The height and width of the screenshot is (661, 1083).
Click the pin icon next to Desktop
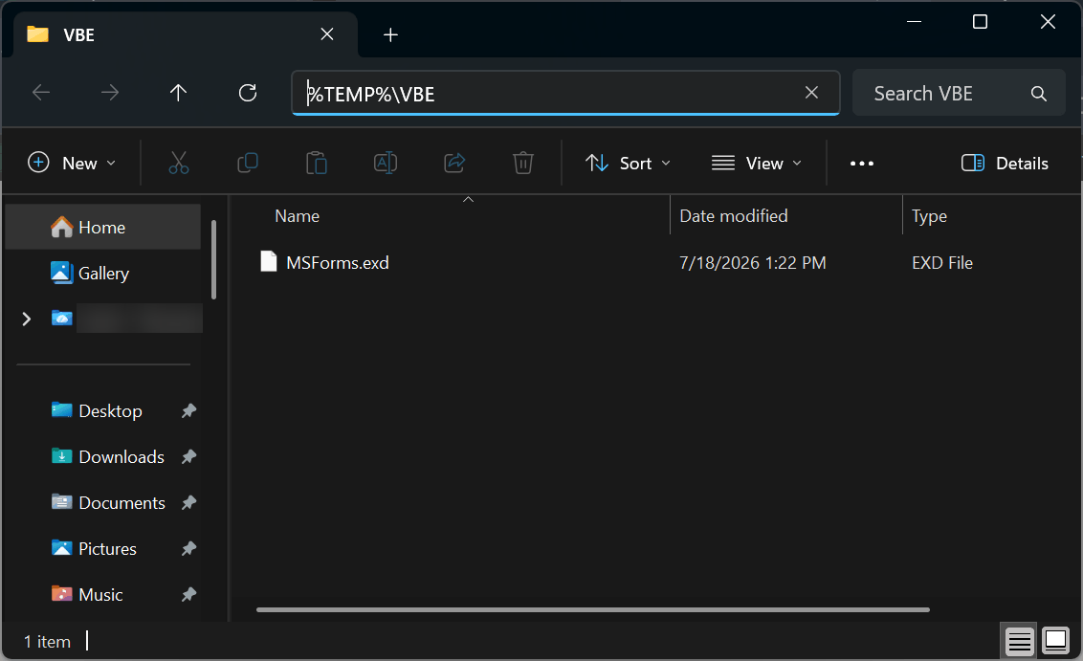188,411
